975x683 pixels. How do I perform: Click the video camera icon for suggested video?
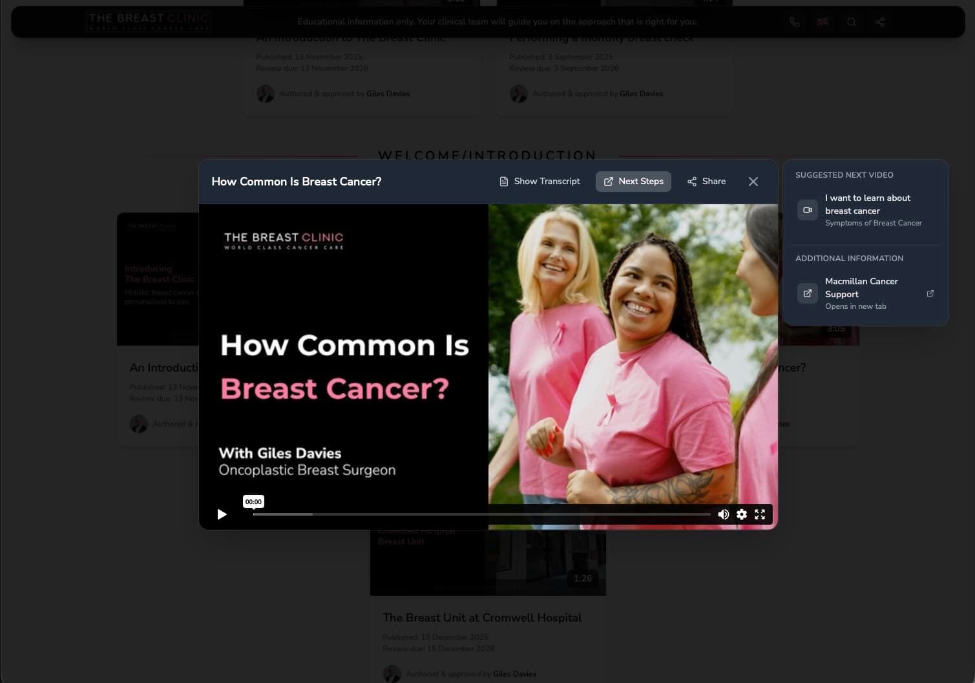pyautogui.click(x=808, y=210)
